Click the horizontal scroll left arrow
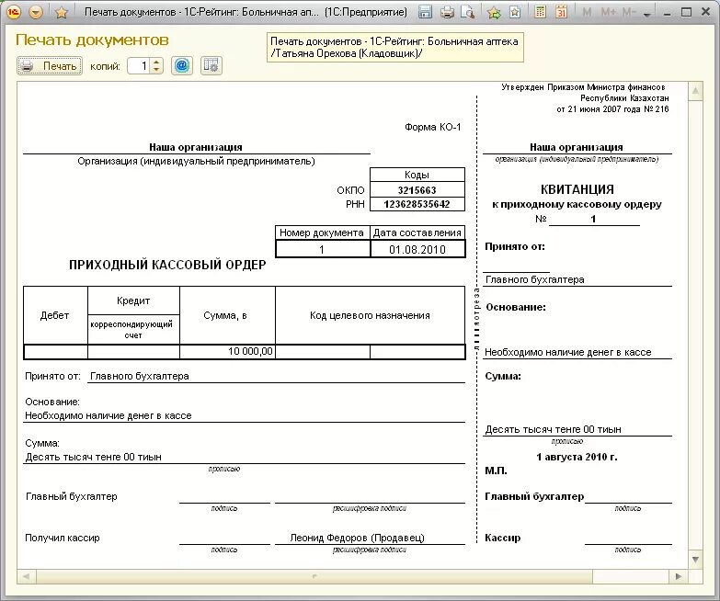 [26, 576]
